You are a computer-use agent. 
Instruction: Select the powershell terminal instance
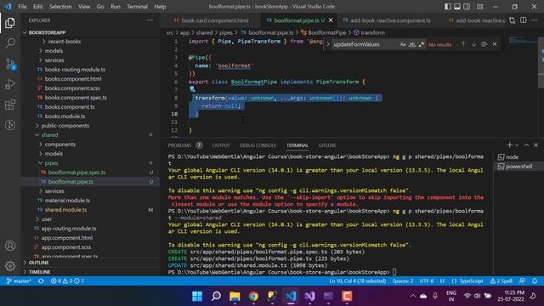coord(518,167)
